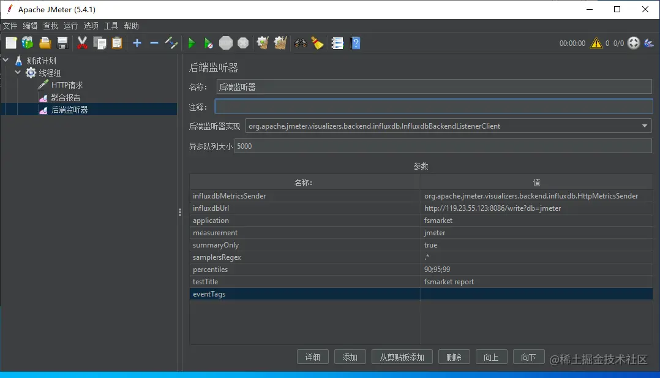The width and height of the screenshot is (660, 378).
Task: Click the JMeter feather logo icon
Action: pyautogui.click(x=649, y=43)
